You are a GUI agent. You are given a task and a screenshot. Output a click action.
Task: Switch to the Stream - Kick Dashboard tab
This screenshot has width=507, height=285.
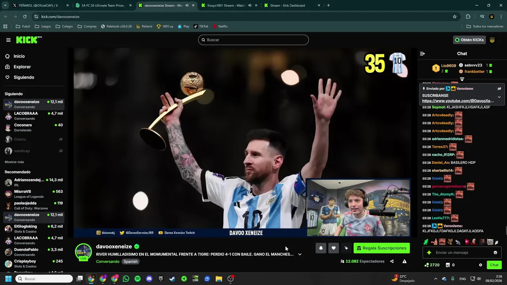coord(292,6)
